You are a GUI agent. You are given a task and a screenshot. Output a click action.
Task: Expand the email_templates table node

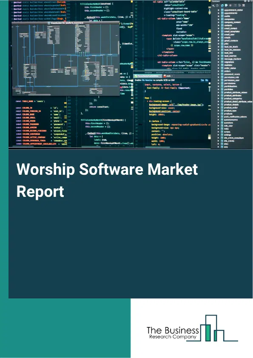tap(219, 31)
